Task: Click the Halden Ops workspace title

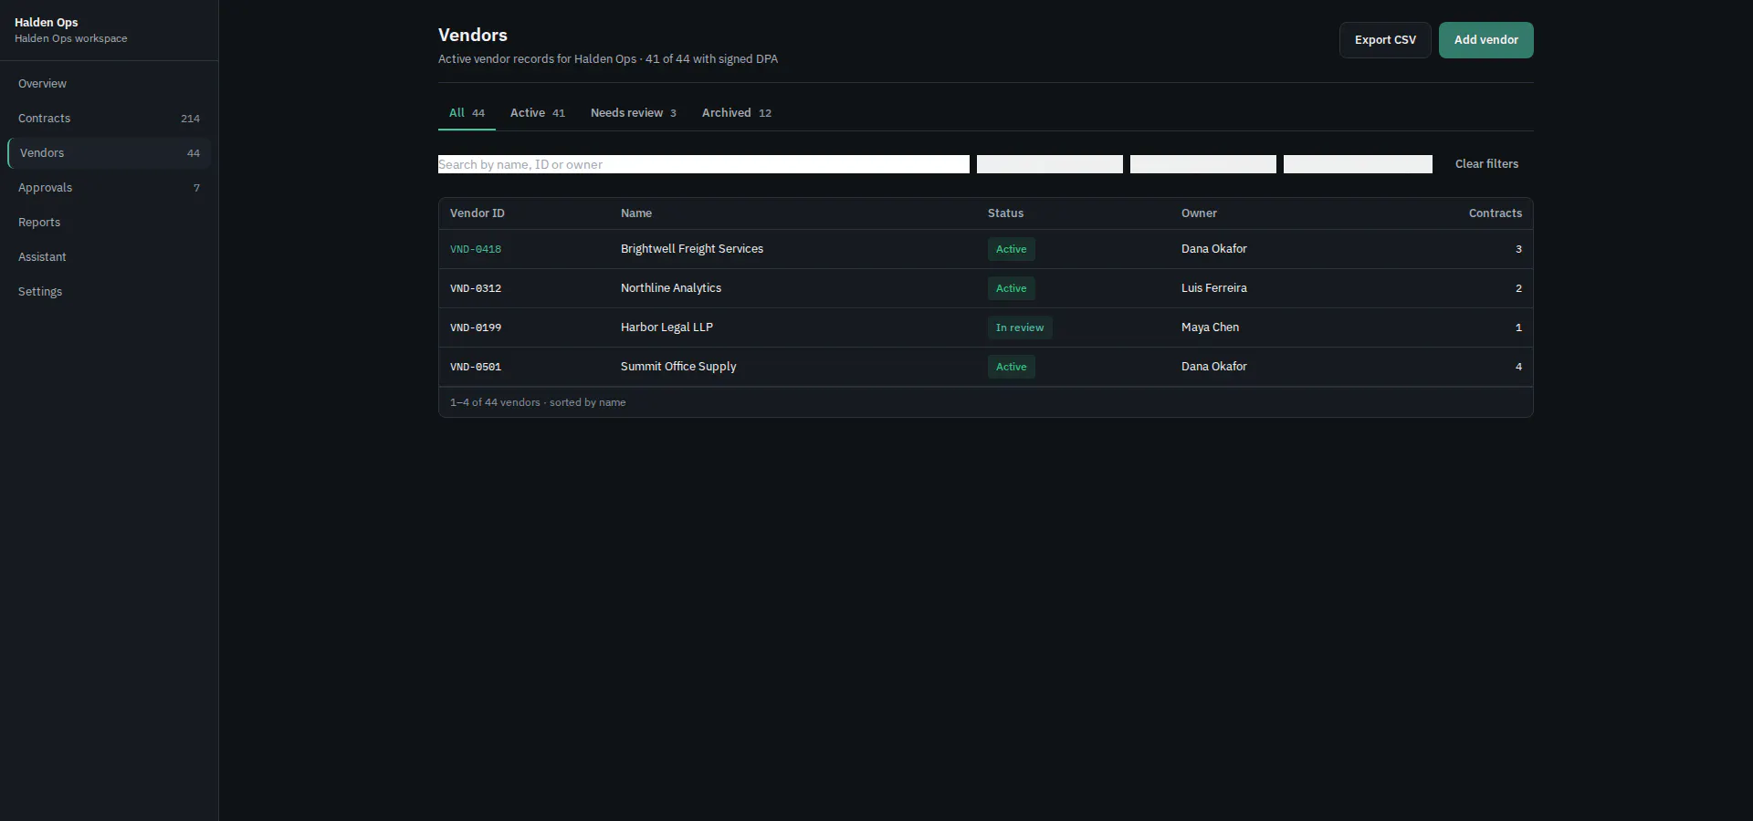Action: [x=47, y=23]
